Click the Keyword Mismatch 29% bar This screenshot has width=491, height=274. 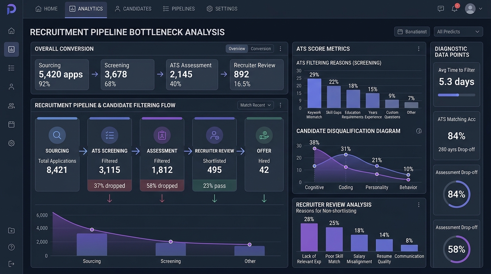click(x=314, y=93)
